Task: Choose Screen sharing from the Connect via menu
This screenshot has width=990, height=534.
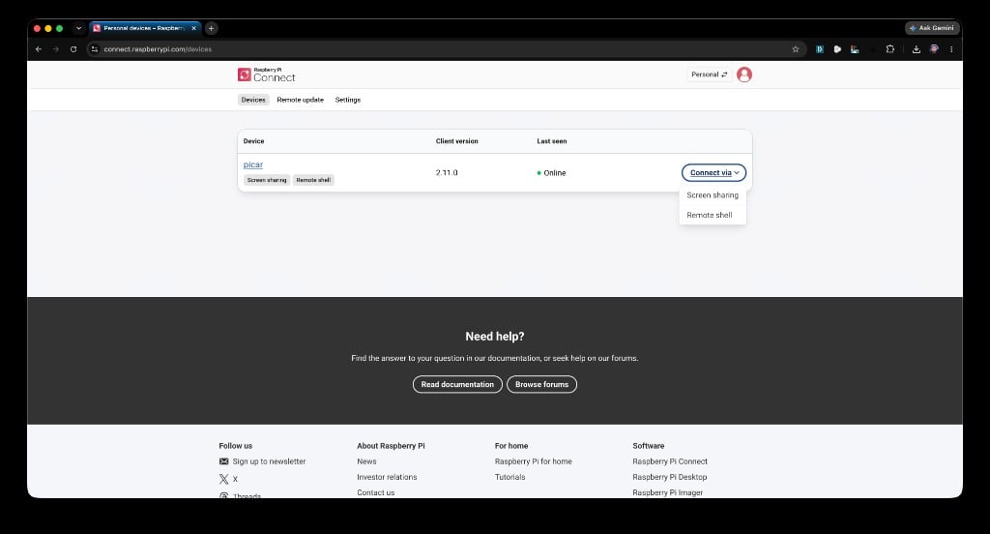Action: click(x=713, y=195)
